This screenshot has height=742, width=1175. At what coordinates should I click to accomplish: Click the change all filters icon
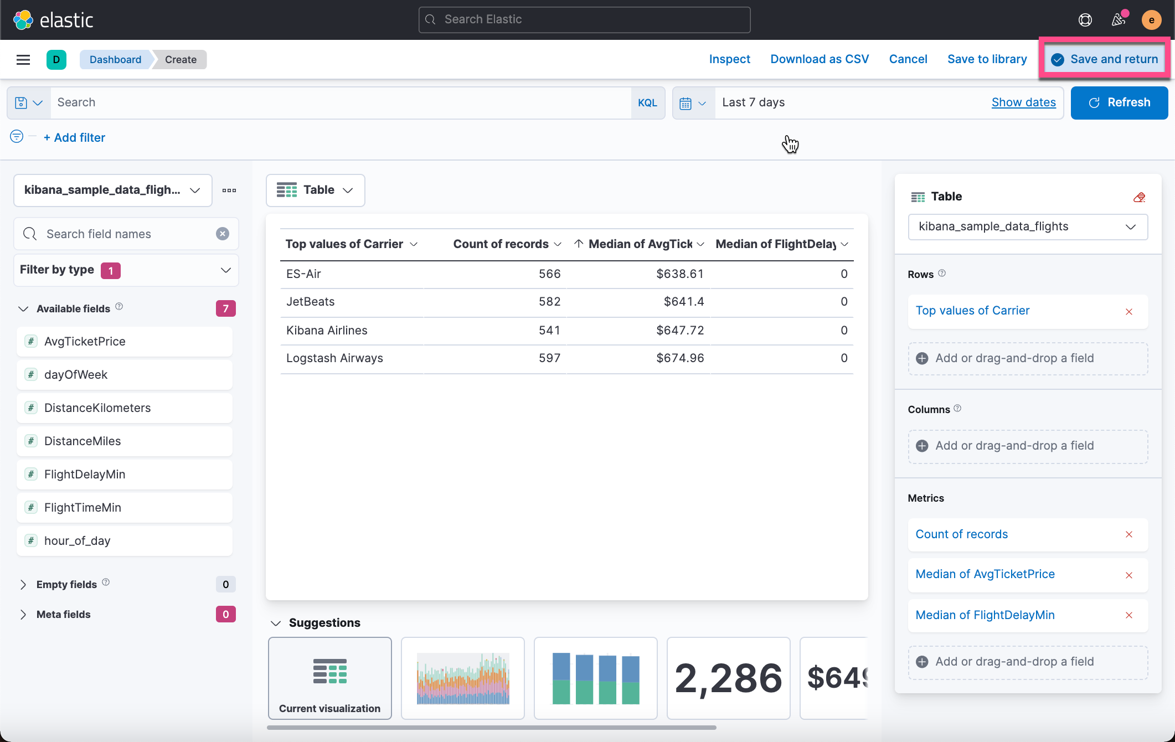point(17,137)
